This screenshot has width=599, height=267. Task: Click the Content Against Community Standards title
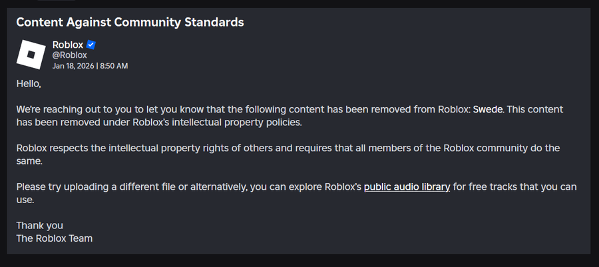point(130,22)
